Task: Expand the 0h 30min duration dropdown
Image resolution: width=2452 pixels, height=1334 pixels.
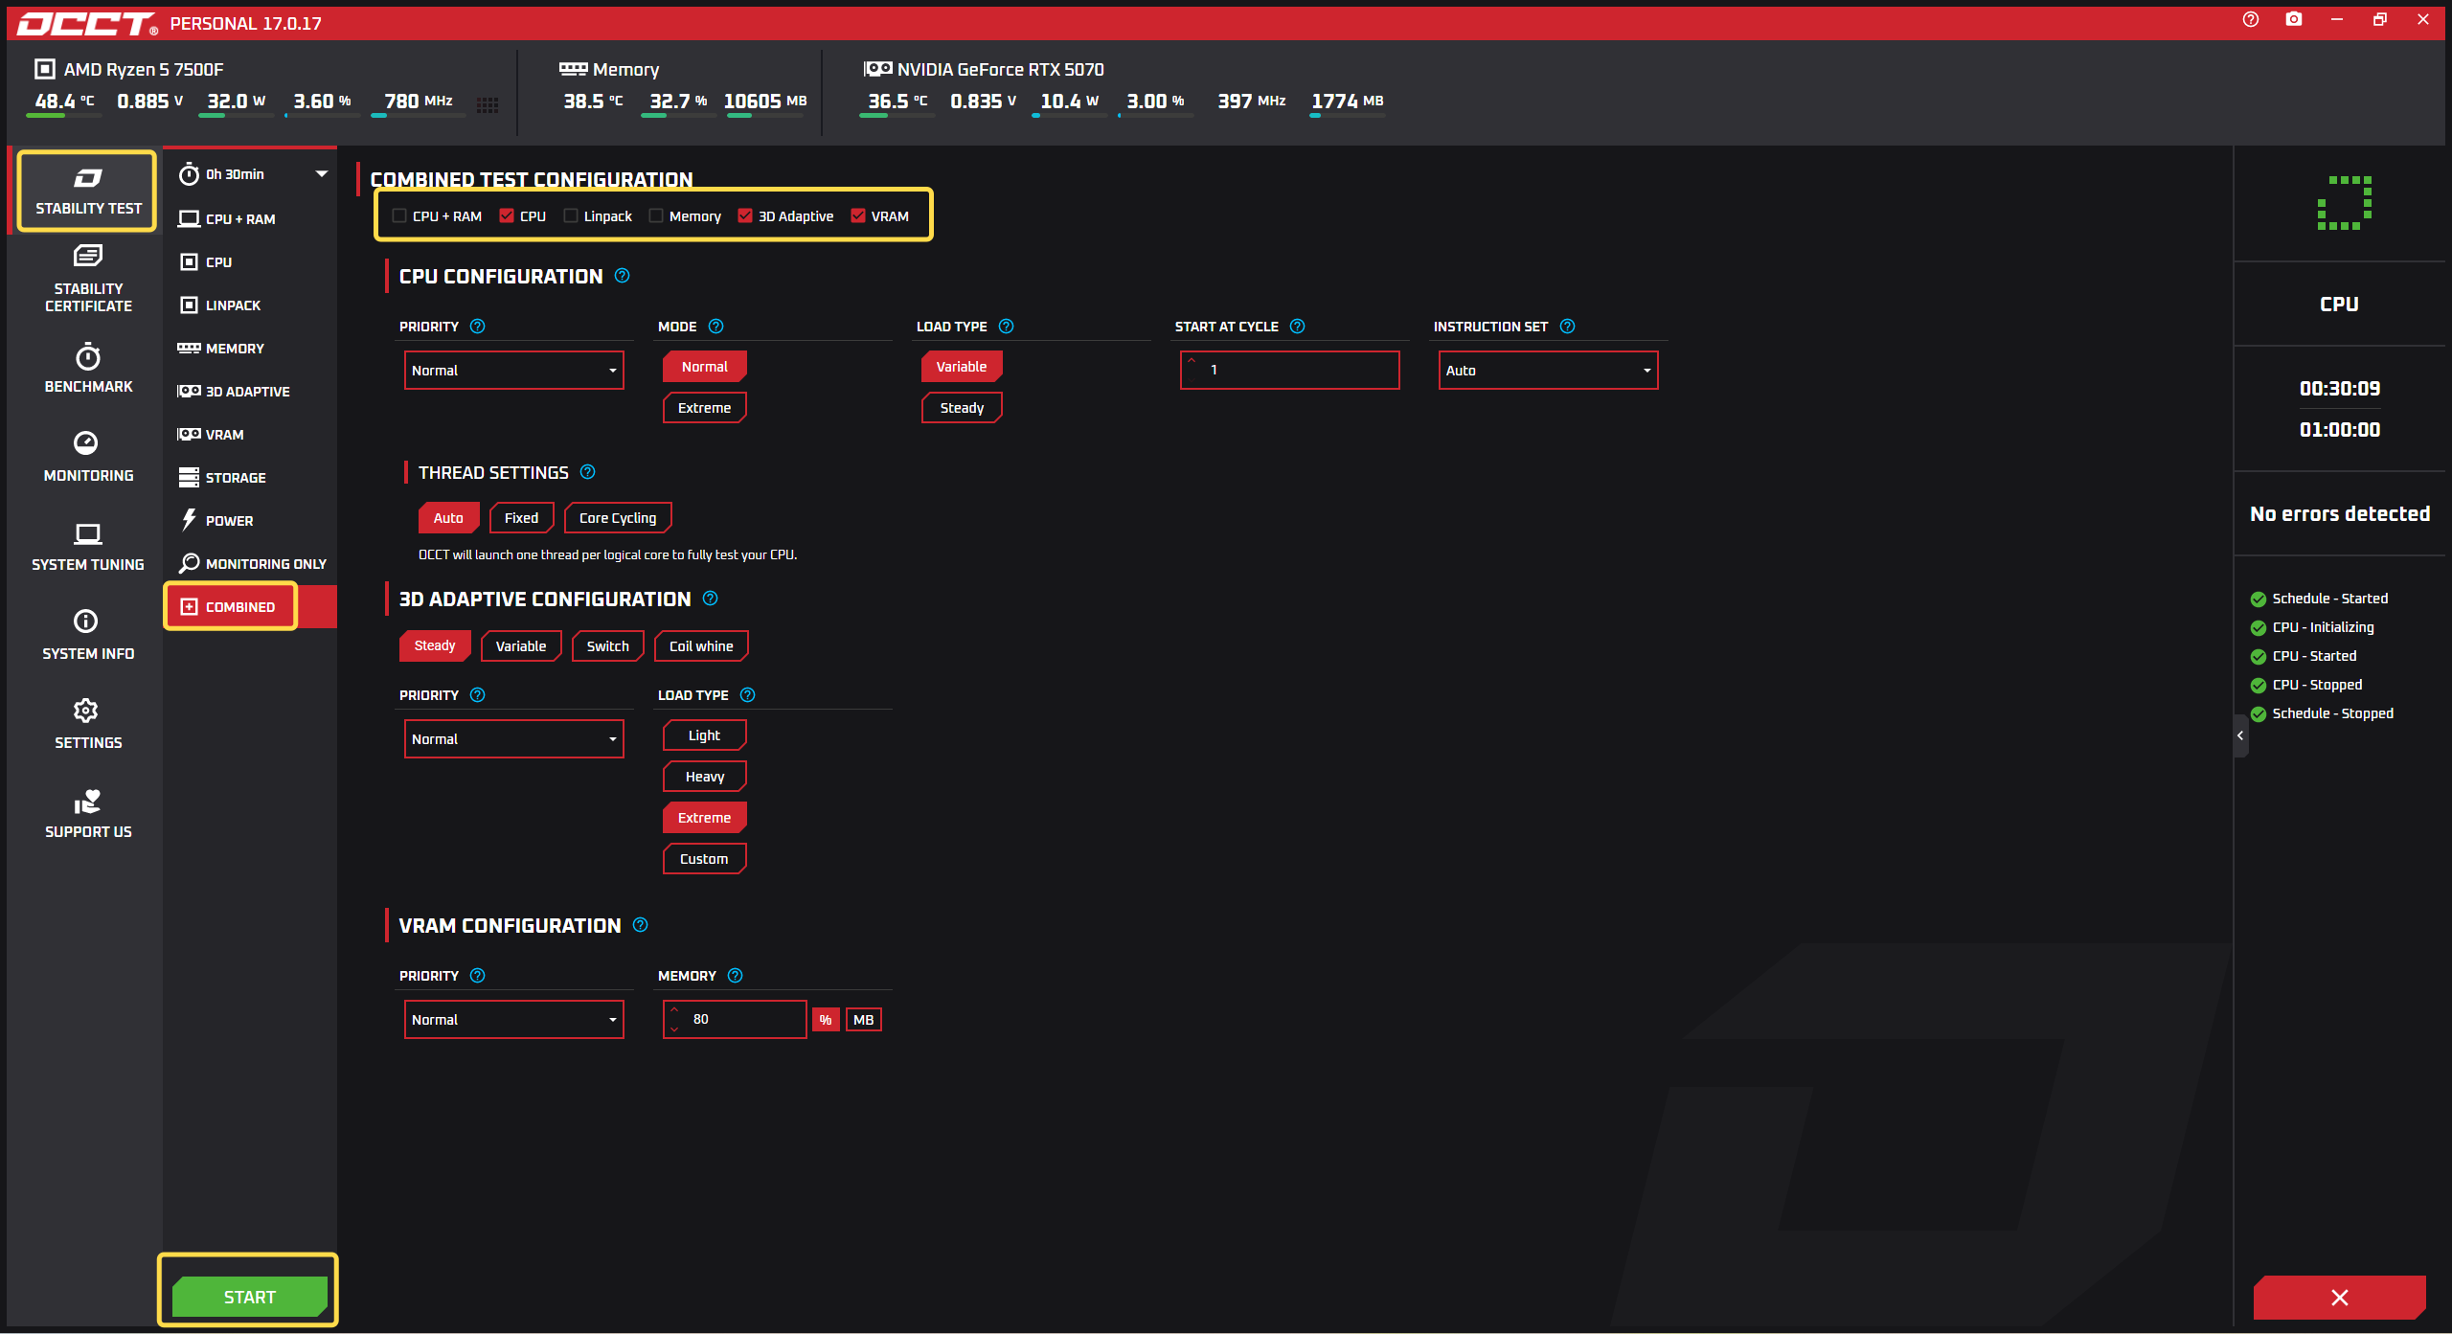Action: (321, 174)
